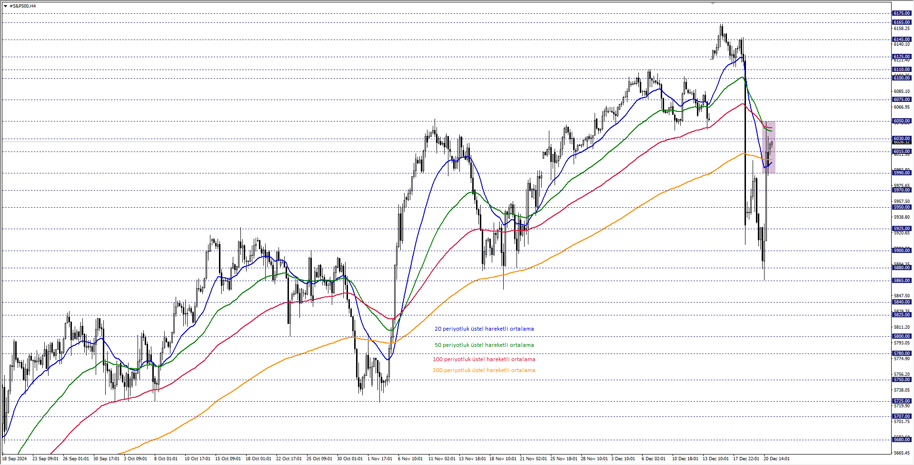This screenshot has width=914, height=465.
Task: Click the '200 periyotluk üstel hareketli ortalama' label
Action: (484, 370)
